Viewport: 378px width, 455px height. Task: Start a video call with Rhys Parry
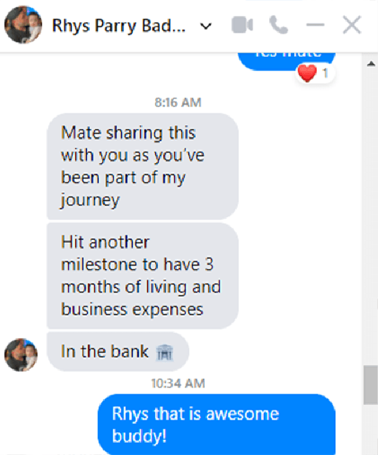[242, 25]
